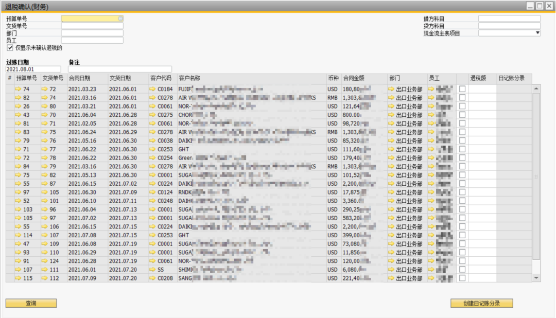Screen dimensions: 556x318
Task: Open link arrow for customer code SS
Action: click(x=152, y=270)
